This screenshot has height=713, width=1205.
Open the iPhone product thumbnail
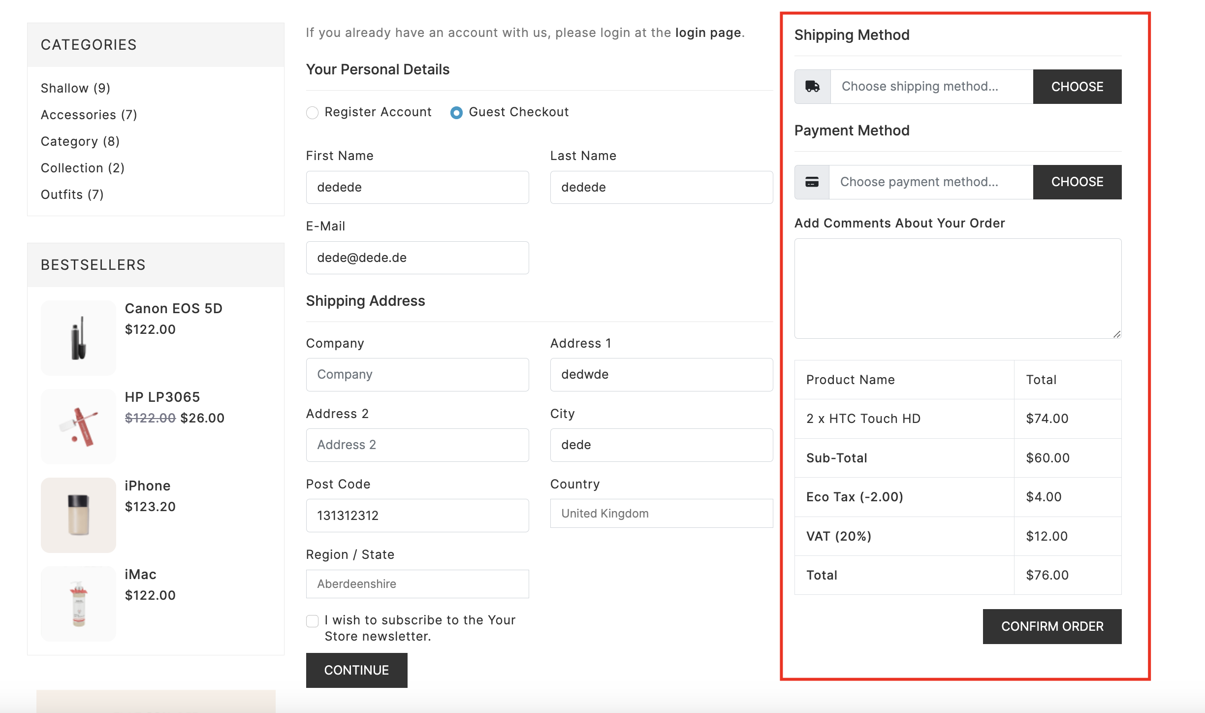[x=78, y=515]
